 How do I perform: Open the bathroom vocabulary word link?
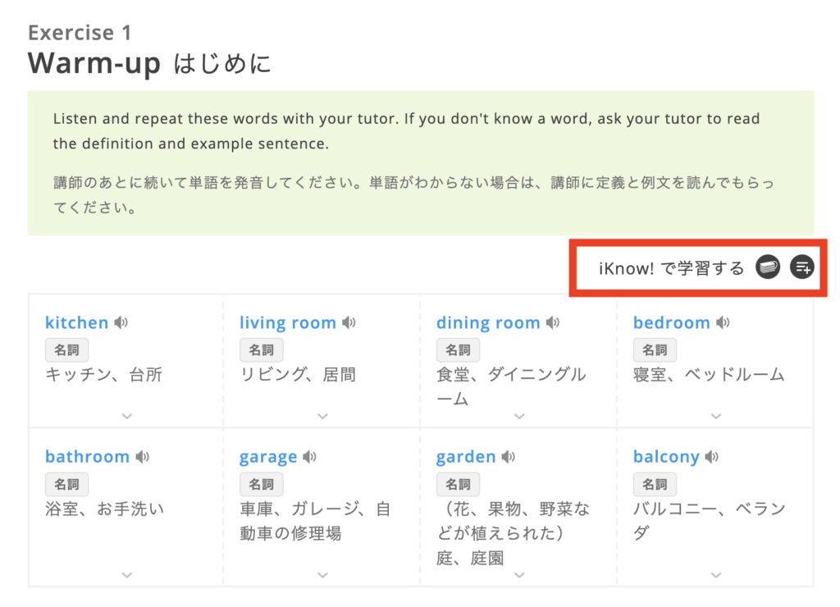[x=87, y=457]
